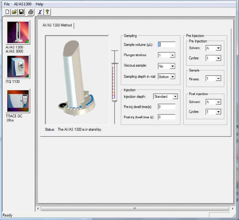Viewport: 239px width, 220px height.
Task: Select the TRACE GC Ultra instrument icon
Action: 18,101
